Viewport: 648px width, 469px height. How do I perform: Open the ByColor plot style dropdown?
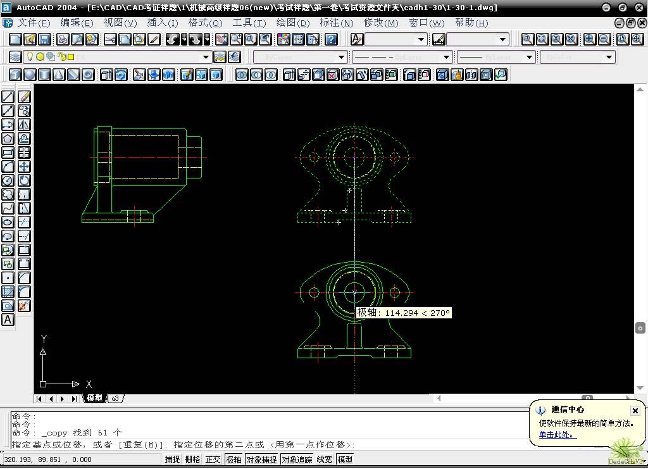(x=609, y=57)
